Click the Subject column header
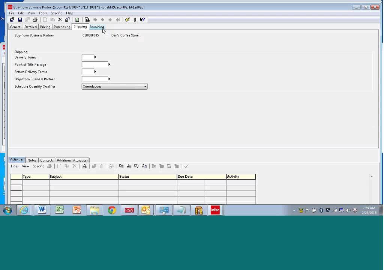 [x=84, y=177]
